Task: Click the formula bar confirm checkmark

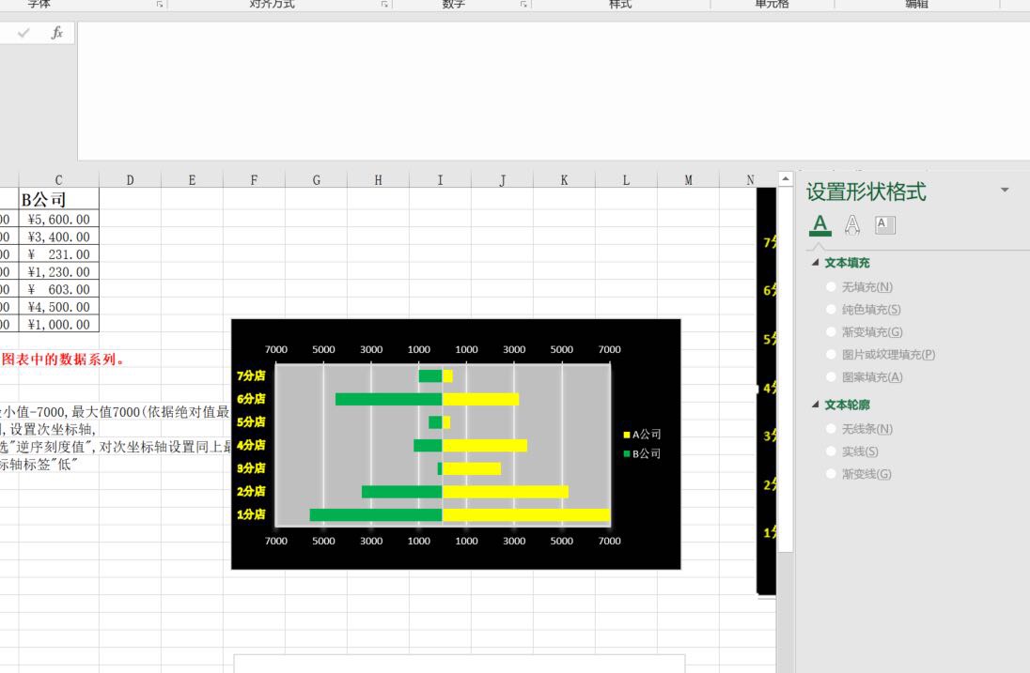Action: [x=23, y=33]
